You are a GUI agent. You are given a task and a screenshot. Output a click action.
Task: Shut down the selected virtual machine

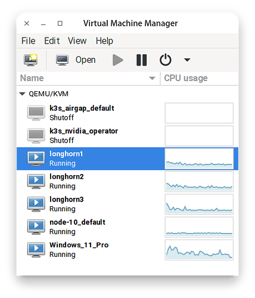(x=166, y=60)
